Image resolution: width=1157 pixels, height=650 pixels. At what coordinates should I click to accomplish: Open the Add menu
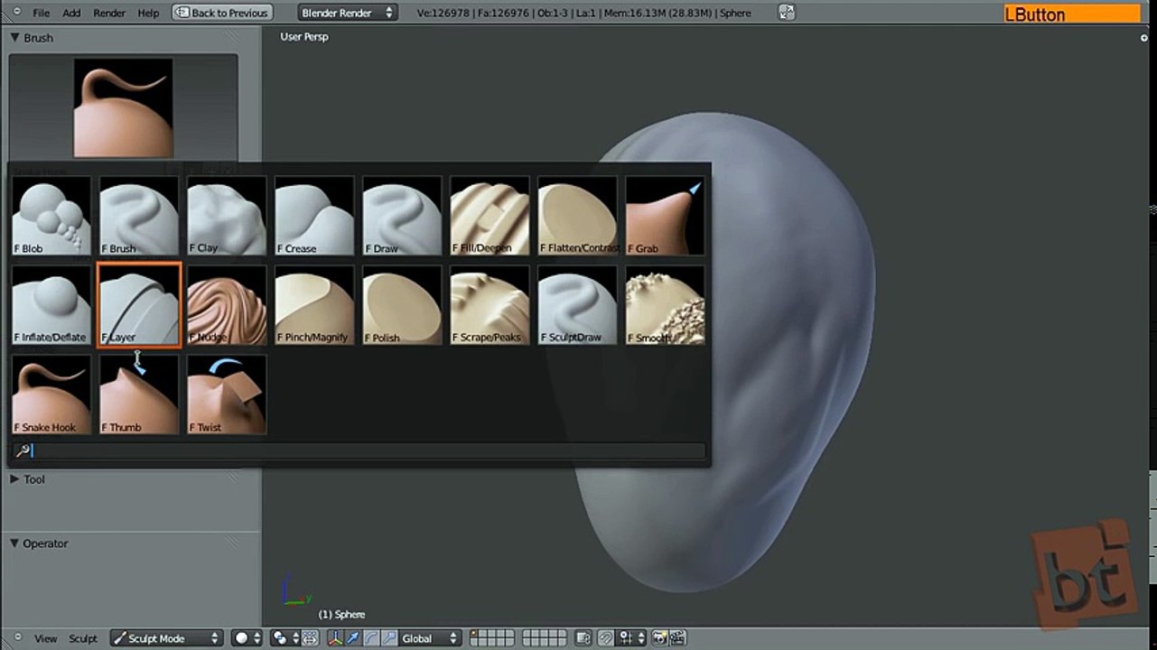pyautogui.click(x=71, y=13)
